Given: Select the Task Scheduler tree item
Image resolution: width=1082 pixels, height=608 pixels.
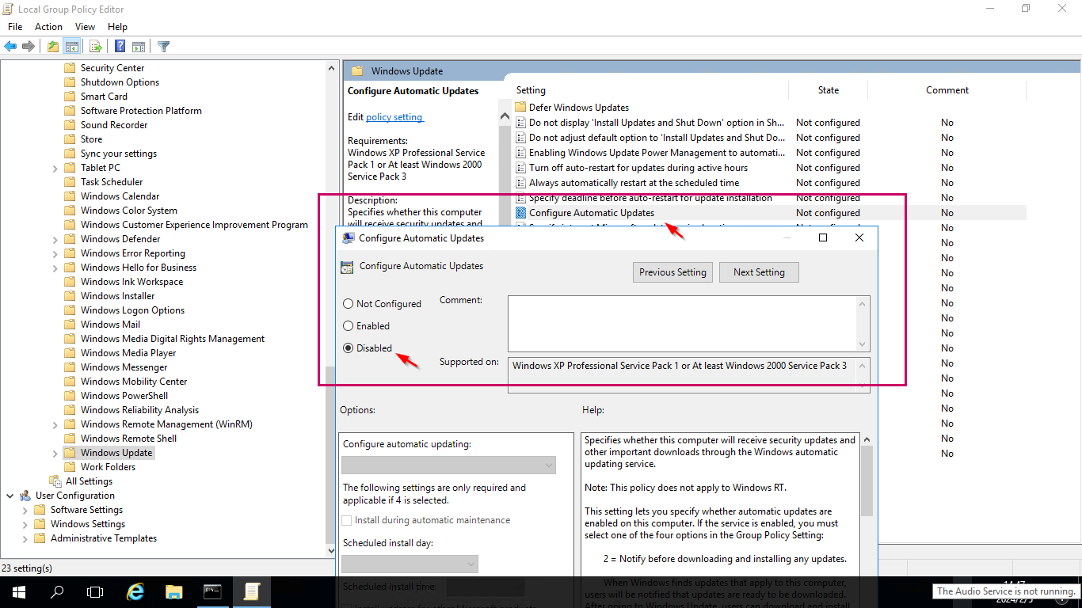Looking at the screenshot, I should [x=112, y=182].
